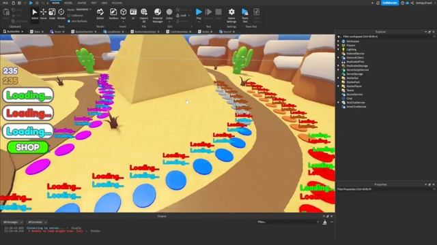Open the MODEL ribbon tab
Screen dimensions: 437x245
coord(68,3)
